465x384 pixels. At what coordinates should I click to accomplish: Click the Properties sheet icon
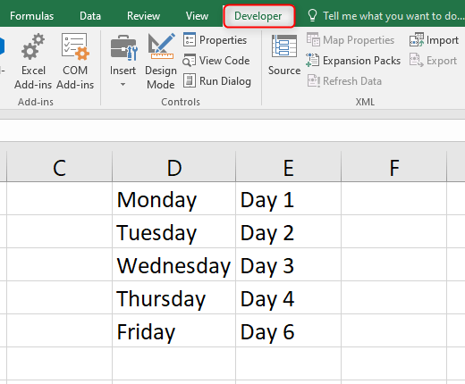click(x=190, y=39)
